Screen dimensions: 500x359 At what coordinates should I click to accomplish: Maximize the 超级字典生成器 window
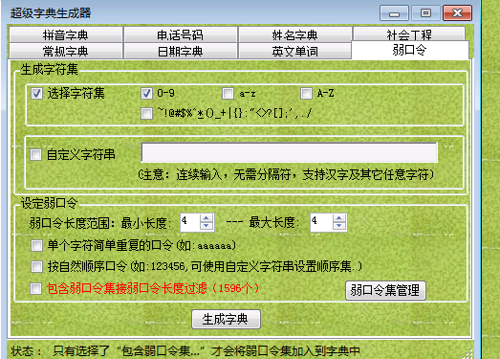[425, 13]
